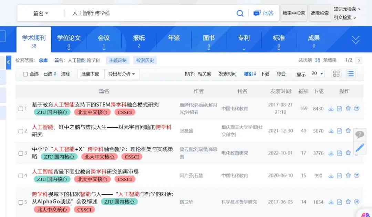Cite the STEM跨学科融合模式研究 article
Image resolution: width=372 pixels, height=217 pixels.
pyautogui.click(x=356, y=108)
